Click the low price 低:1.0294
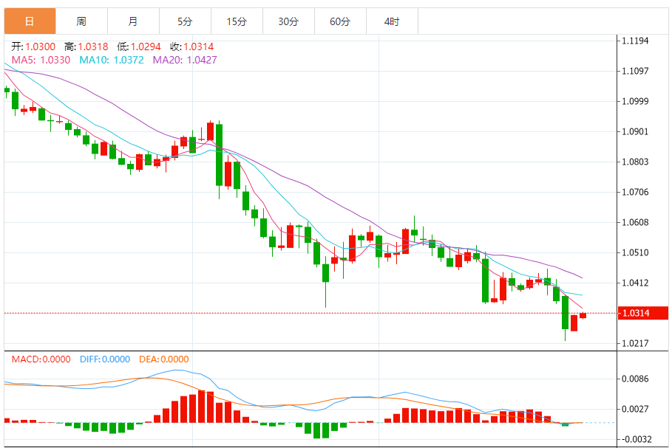Image resolution: width=672 pixels, height=448 pixels. click(x=139, y=46)
